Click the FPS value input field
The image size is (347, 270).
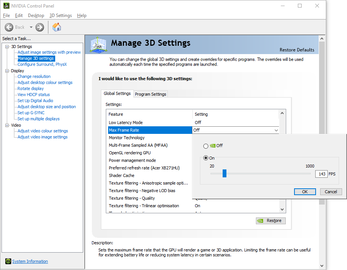pos(321,174)
